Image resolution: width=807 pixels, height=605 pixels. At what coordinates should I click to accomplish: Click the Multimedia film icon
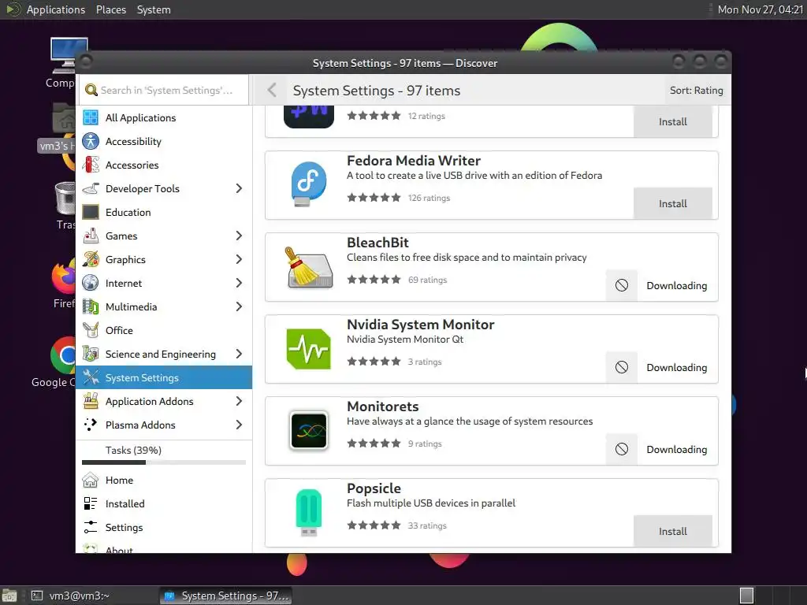91,307
